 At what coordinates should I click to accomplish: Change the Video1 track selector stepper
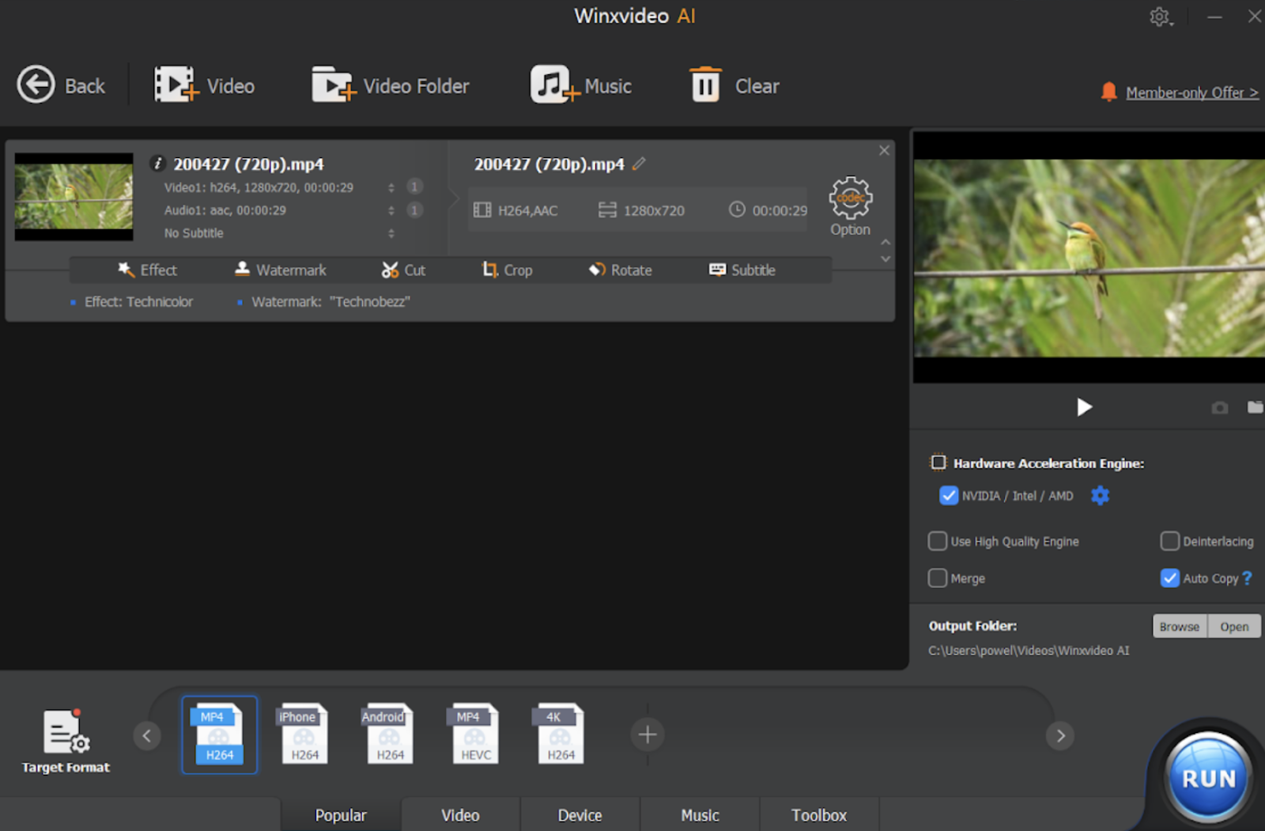pos(391,187)
